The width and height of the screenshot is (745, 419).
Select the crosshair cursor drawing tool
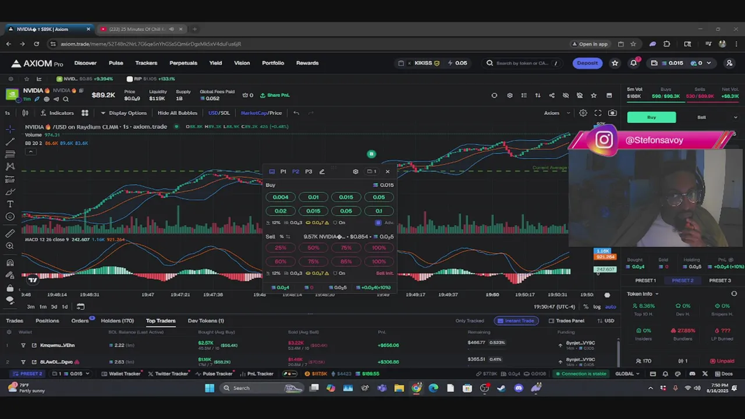pyautogui.click(x=10, y=129)
